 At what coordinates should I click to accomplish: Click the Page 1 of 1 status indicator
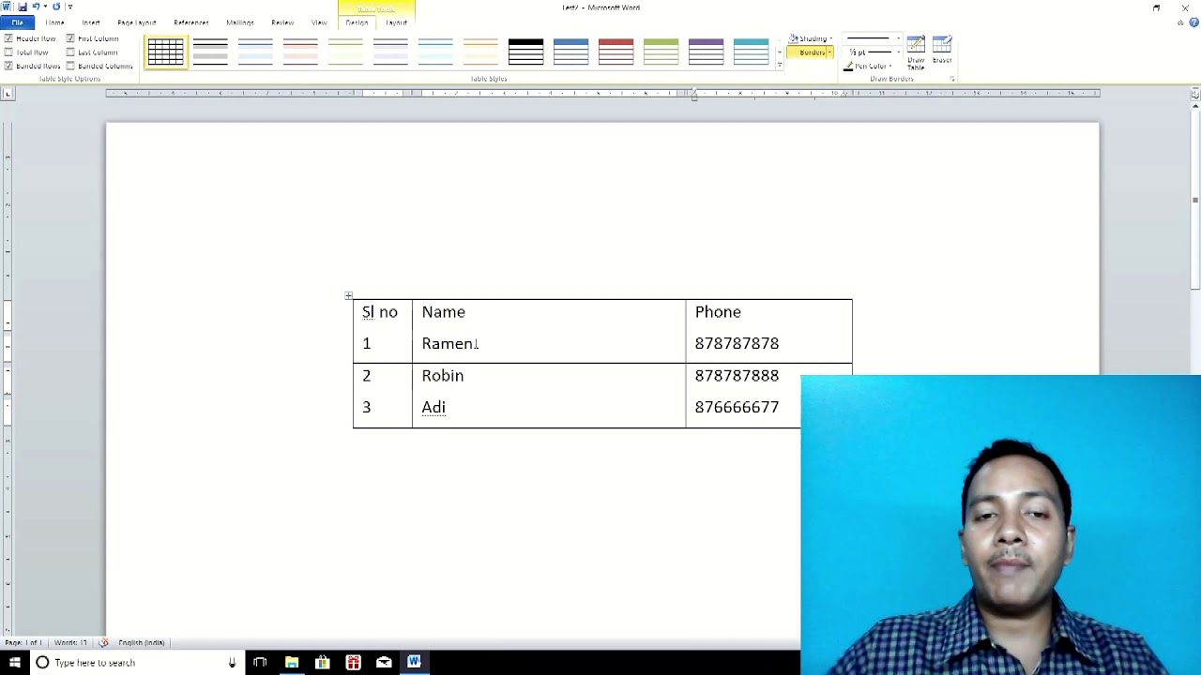pyautogui.click(x=23, y=643)
